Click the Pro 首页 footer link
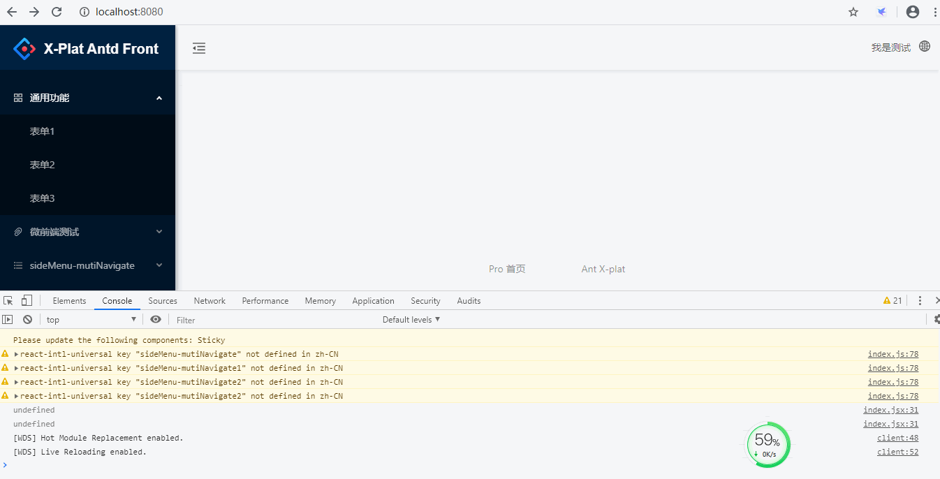This screenshot has height=479, width=940. click(507, 269)
